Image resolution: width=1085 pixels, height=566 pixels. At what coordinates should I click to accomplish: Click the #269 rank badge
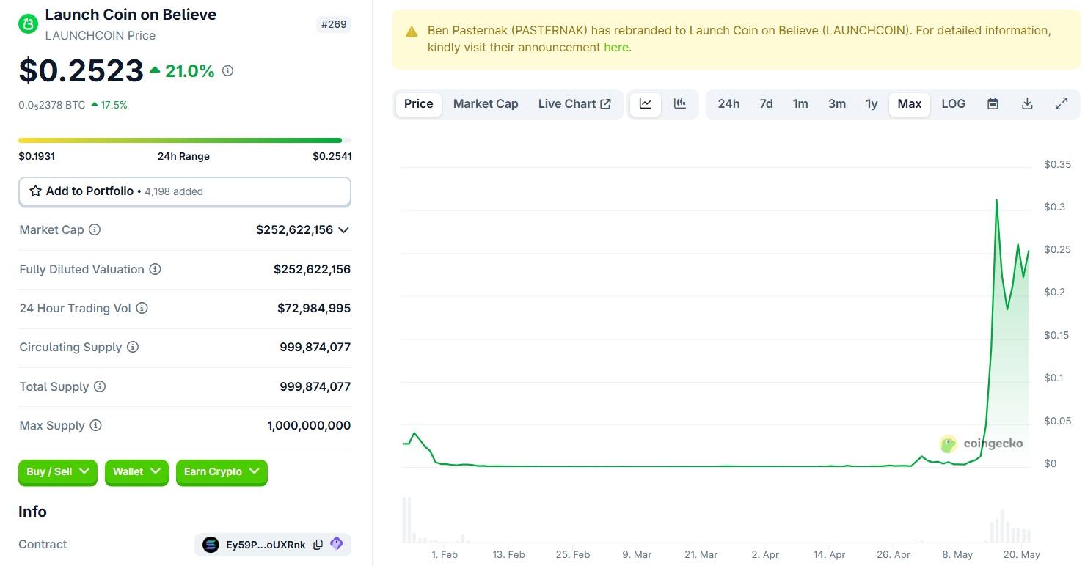(x=335, y=24)
